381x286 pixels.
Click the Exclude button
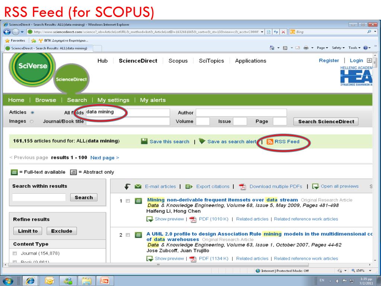pyautogui.click(x=61, y=231)
